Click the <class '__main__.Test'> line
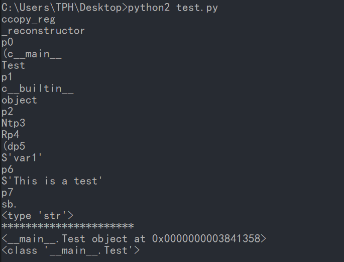The width and height of the screenshot is (344, 262). 71,250
